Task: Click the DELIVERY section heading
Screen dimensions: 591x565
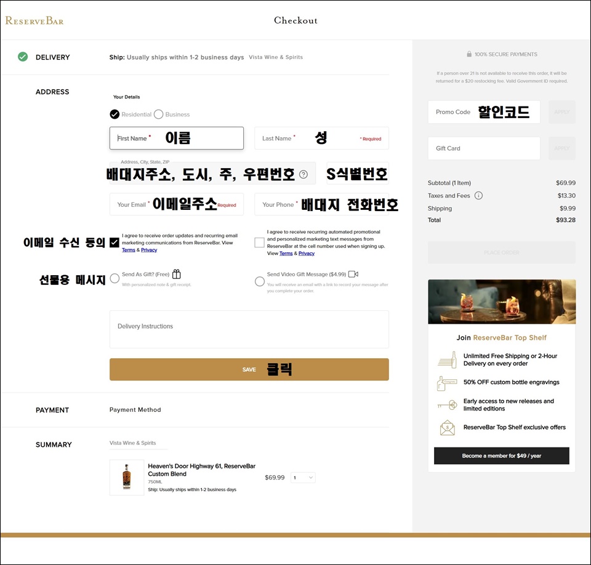Action: click(53, 57)
